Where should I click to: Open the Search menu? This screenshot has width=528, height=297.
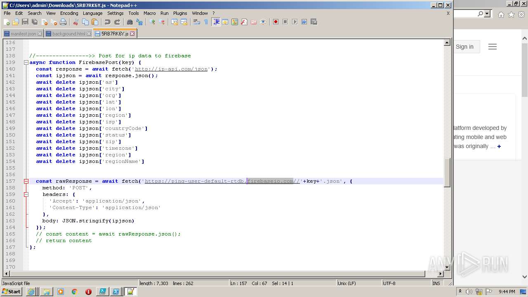point(35,13)
